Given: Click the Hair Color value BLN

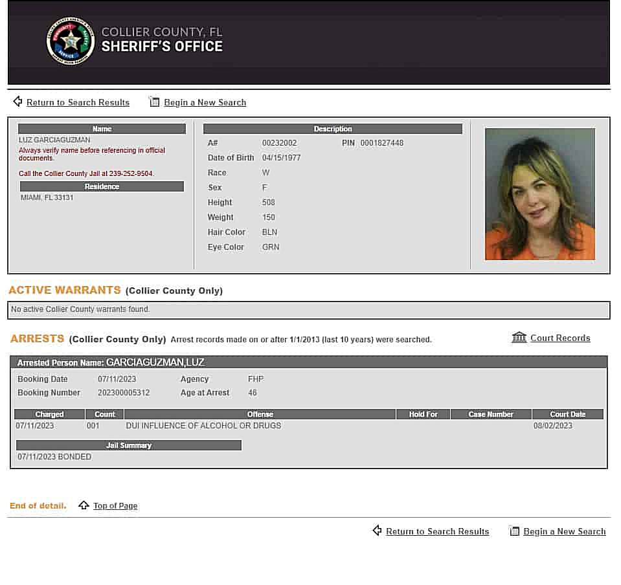Looking at the screenshot, I should [x=269, y=232].
